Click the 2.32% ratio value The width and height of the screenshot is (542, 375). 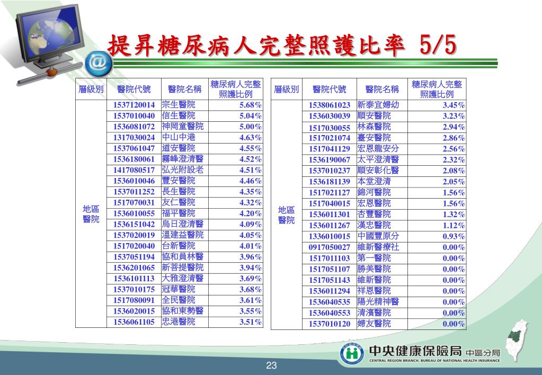pos(454,159)
